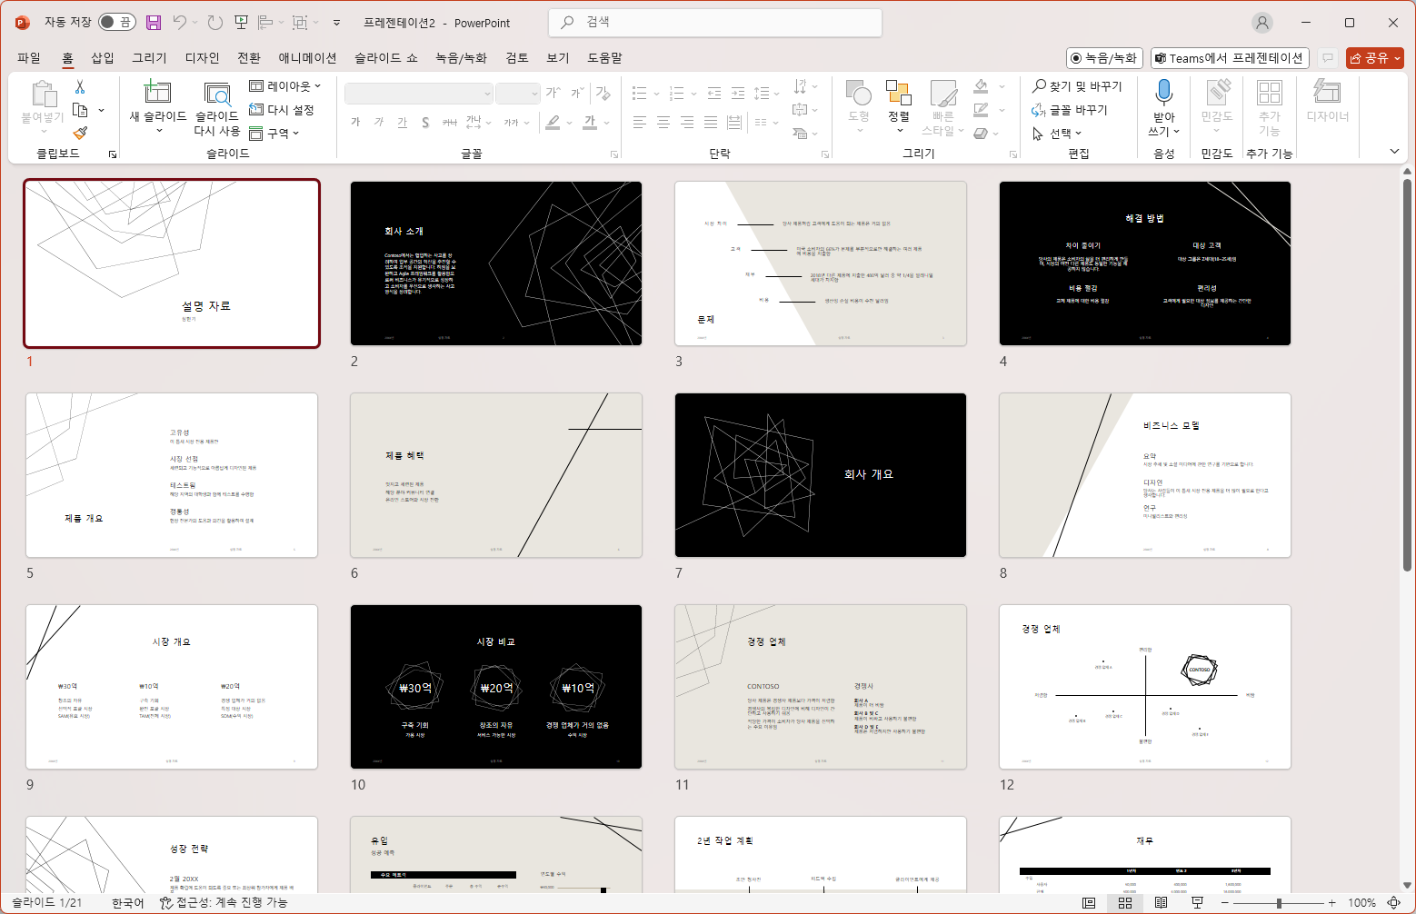Click the comments speech bubble icon
1416x914 pixels.
(x=1328, y=58)
